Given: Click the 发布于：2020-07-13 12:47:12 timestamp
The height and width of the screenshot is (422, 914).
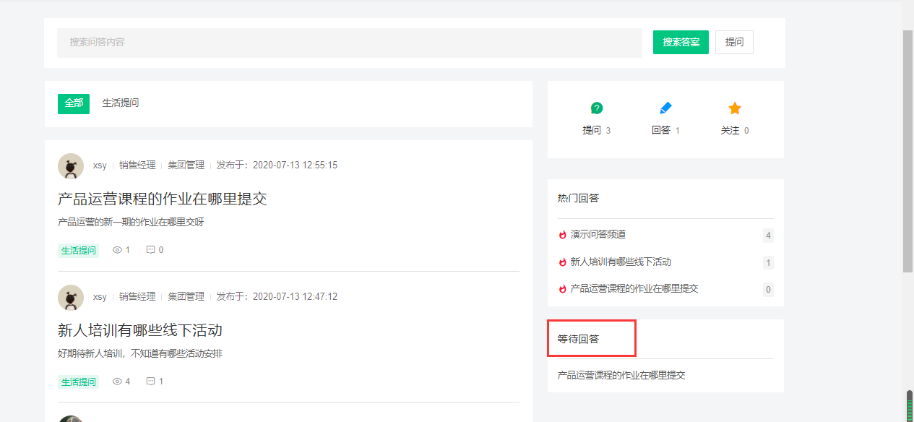Looking at the screenshot, I should (277, 297).
